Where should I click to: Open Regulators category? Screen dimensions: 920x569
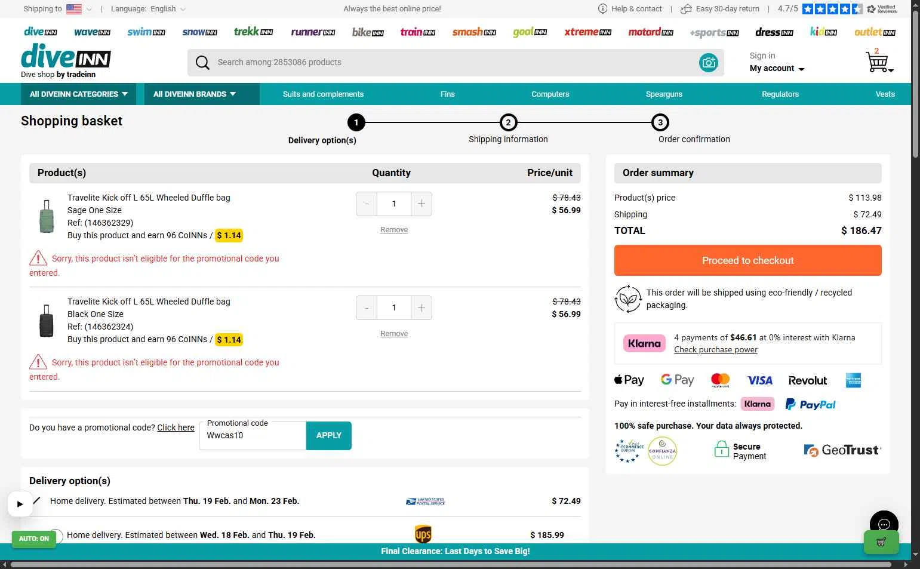tap(780, 94)
